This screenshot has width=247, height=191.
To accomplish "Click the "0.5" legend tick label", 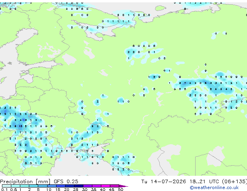I will pos(13,189).
